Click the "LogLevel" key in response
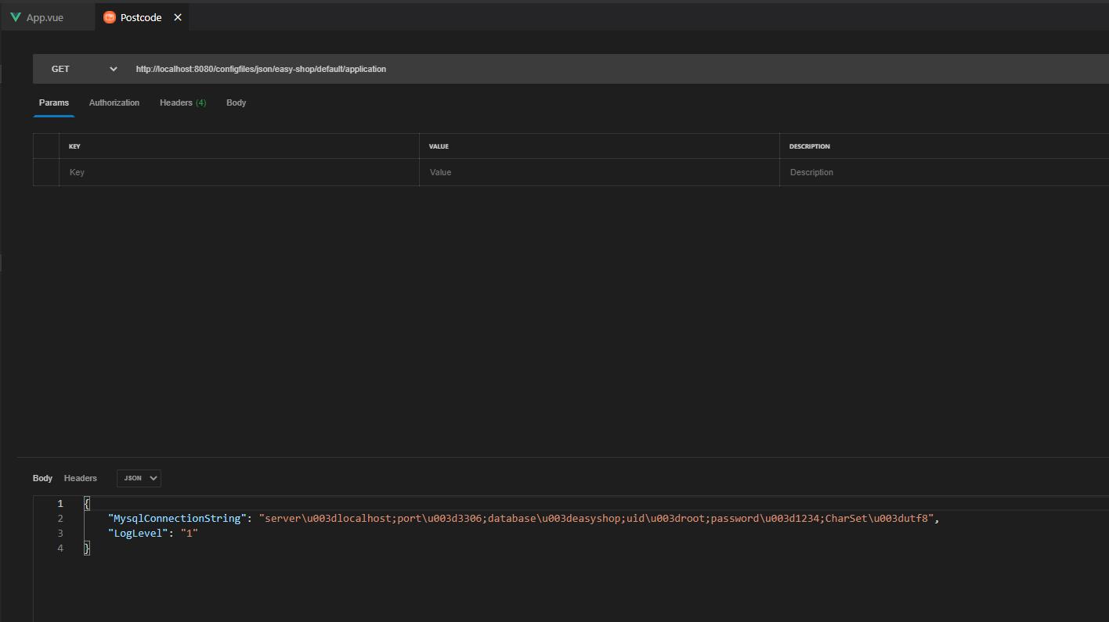Screen dimensions: 1109x622 (x=139, y=533)
